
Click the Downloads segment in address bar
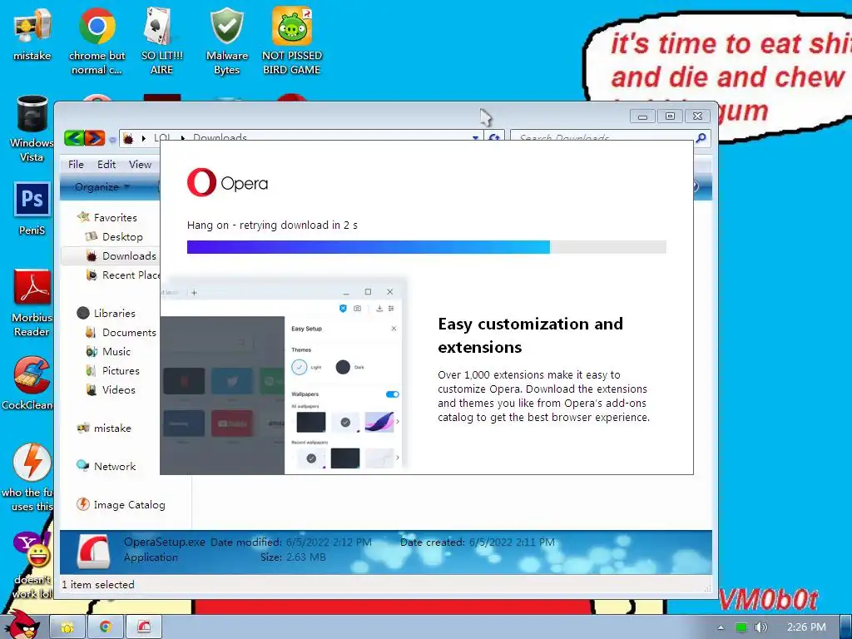click(x=220, y=137)
